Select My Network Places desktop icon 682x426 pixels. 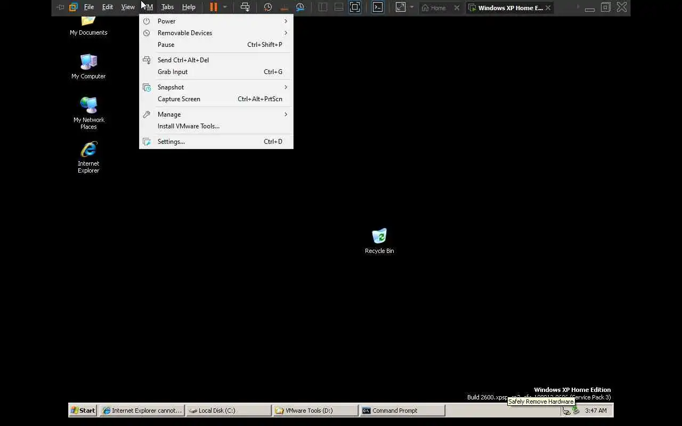[x=88, y=113]
